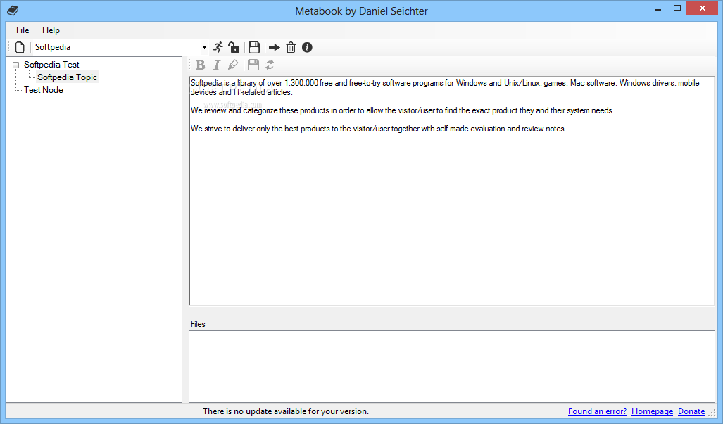This screenshot has width=723, height=424.
Task: Click the info circle icon
Action: pyautogui.click(x=307, y=47)
